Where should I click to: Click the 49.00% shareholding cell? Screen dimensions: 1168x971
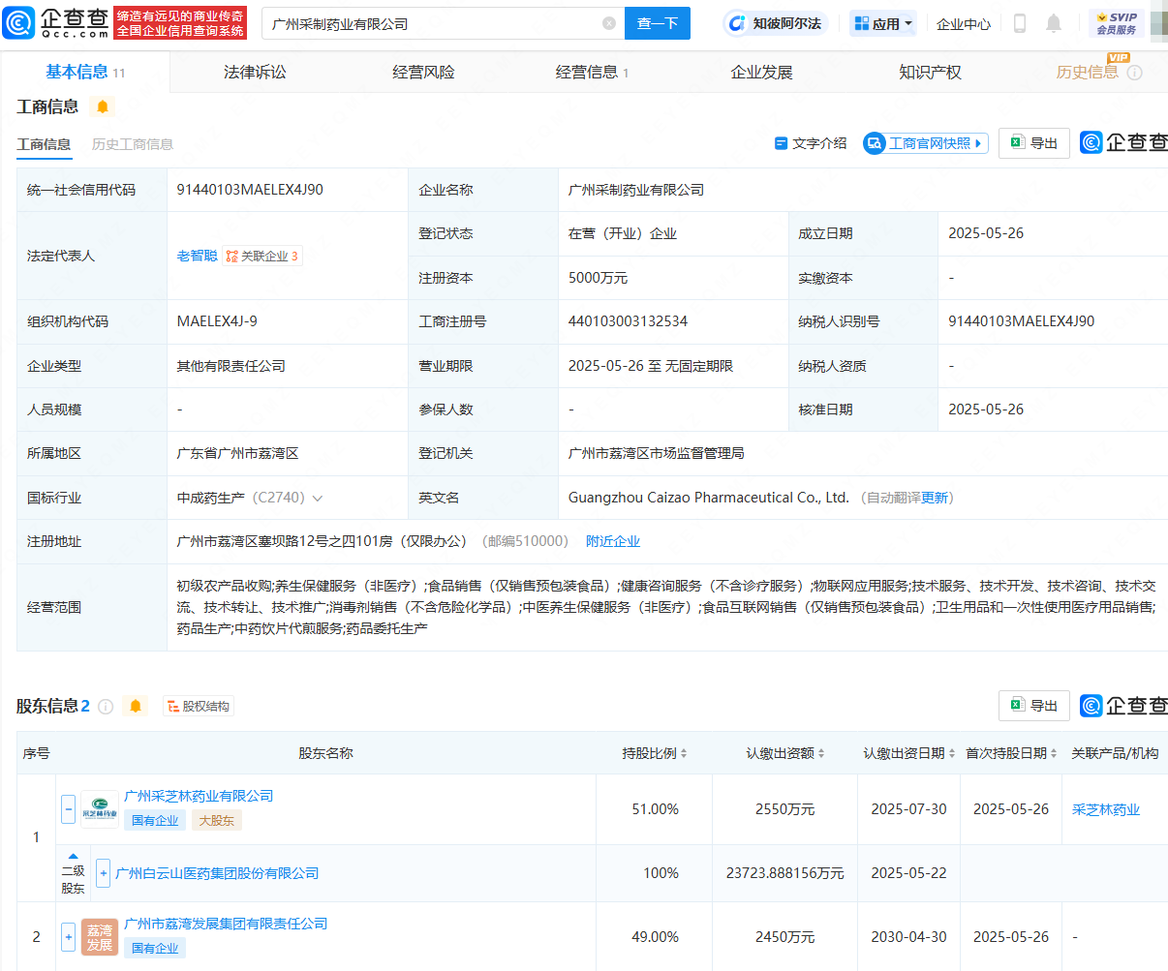coord(655,937)
